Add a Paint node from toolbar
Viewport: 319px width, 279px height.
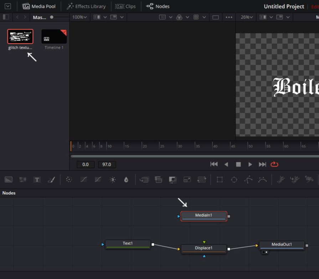(51, 180)
